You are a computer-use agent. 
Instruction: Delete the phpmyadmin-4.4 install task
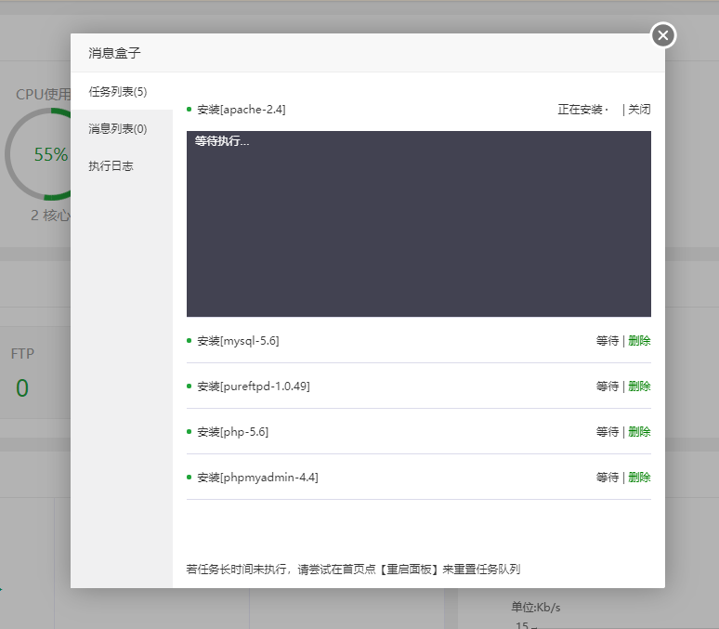639,478
